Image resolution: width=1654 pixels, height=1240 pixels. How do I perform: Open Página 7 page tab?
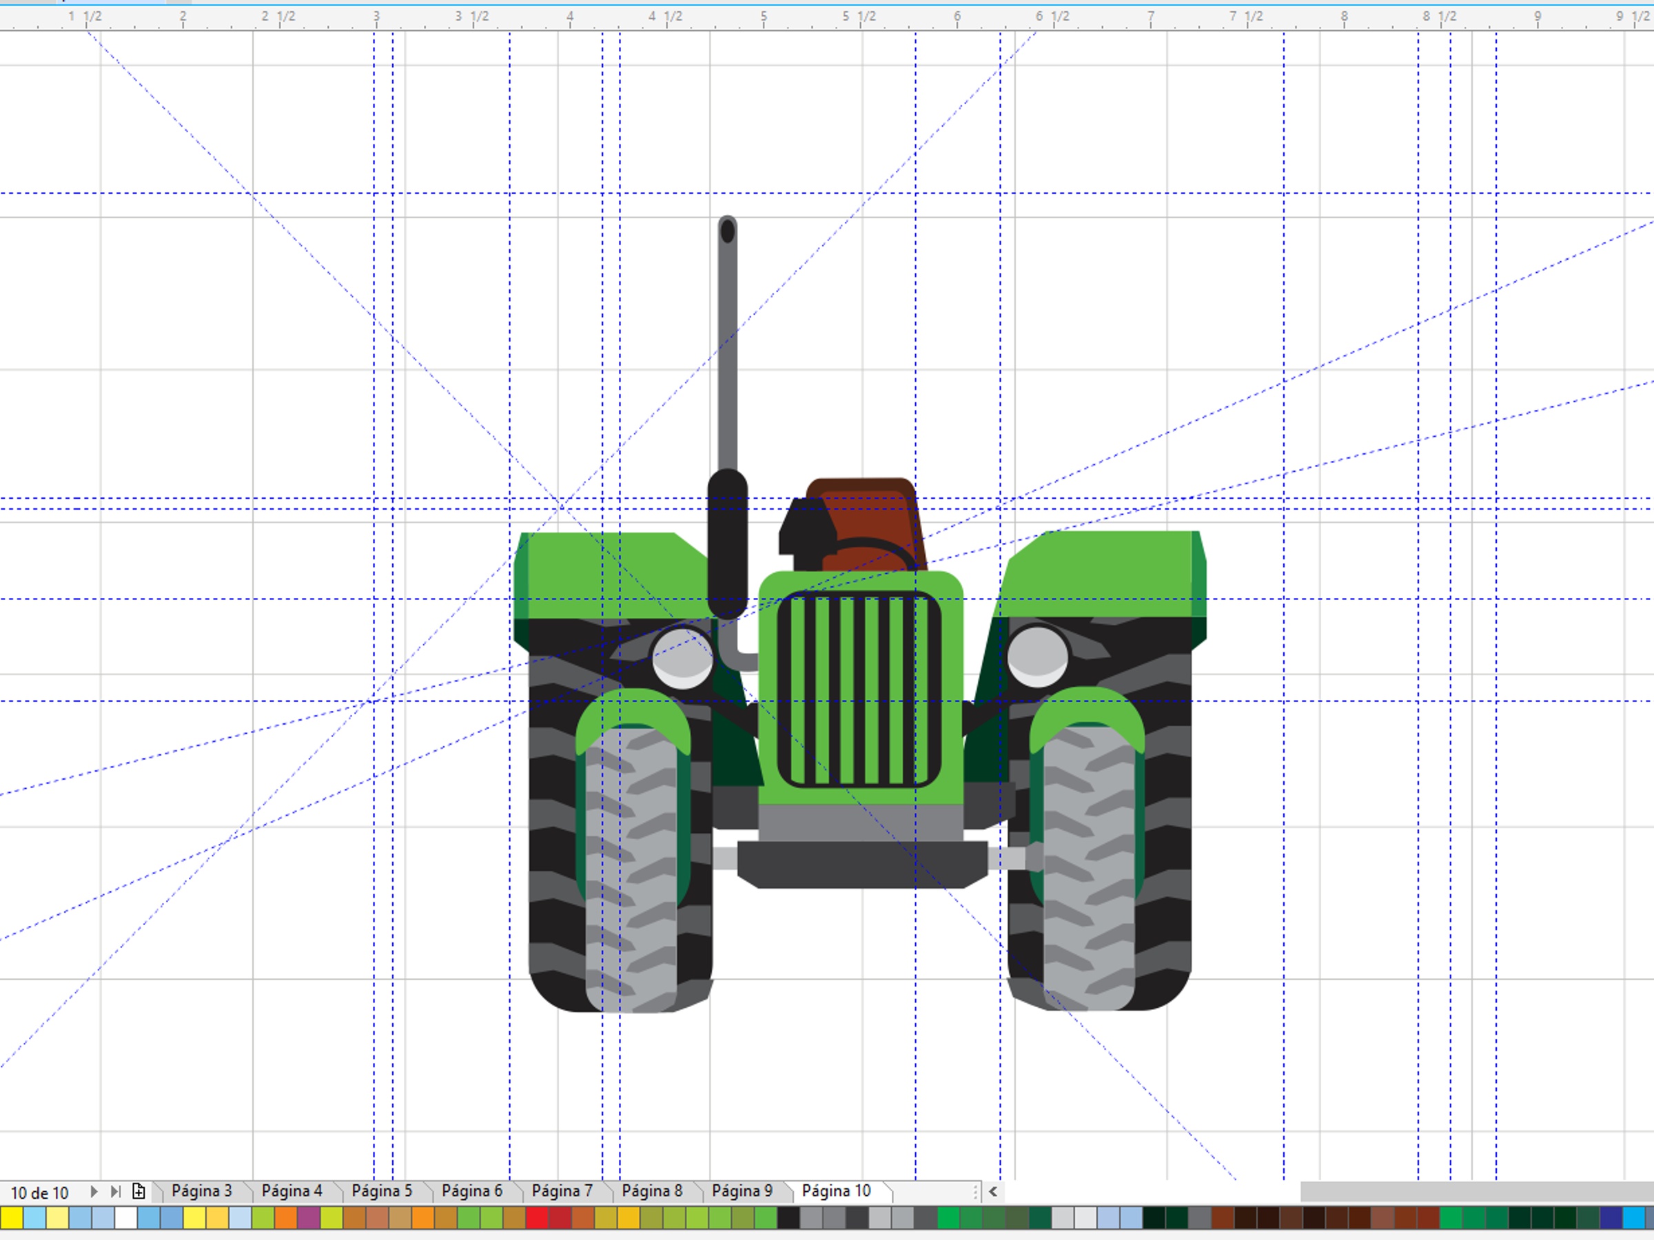coord(562,1190)
